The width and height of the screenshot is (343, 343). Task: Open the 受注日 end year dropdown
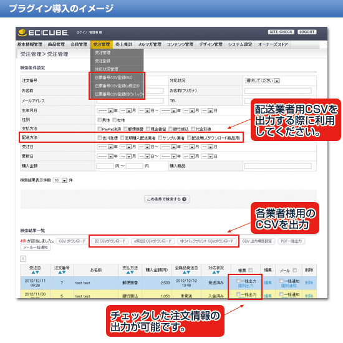pos(168,147)
